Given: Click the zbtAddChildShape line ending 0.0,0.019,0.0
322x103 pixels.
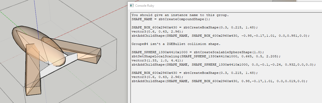Looking at the screenshot, I should (219, 81).
